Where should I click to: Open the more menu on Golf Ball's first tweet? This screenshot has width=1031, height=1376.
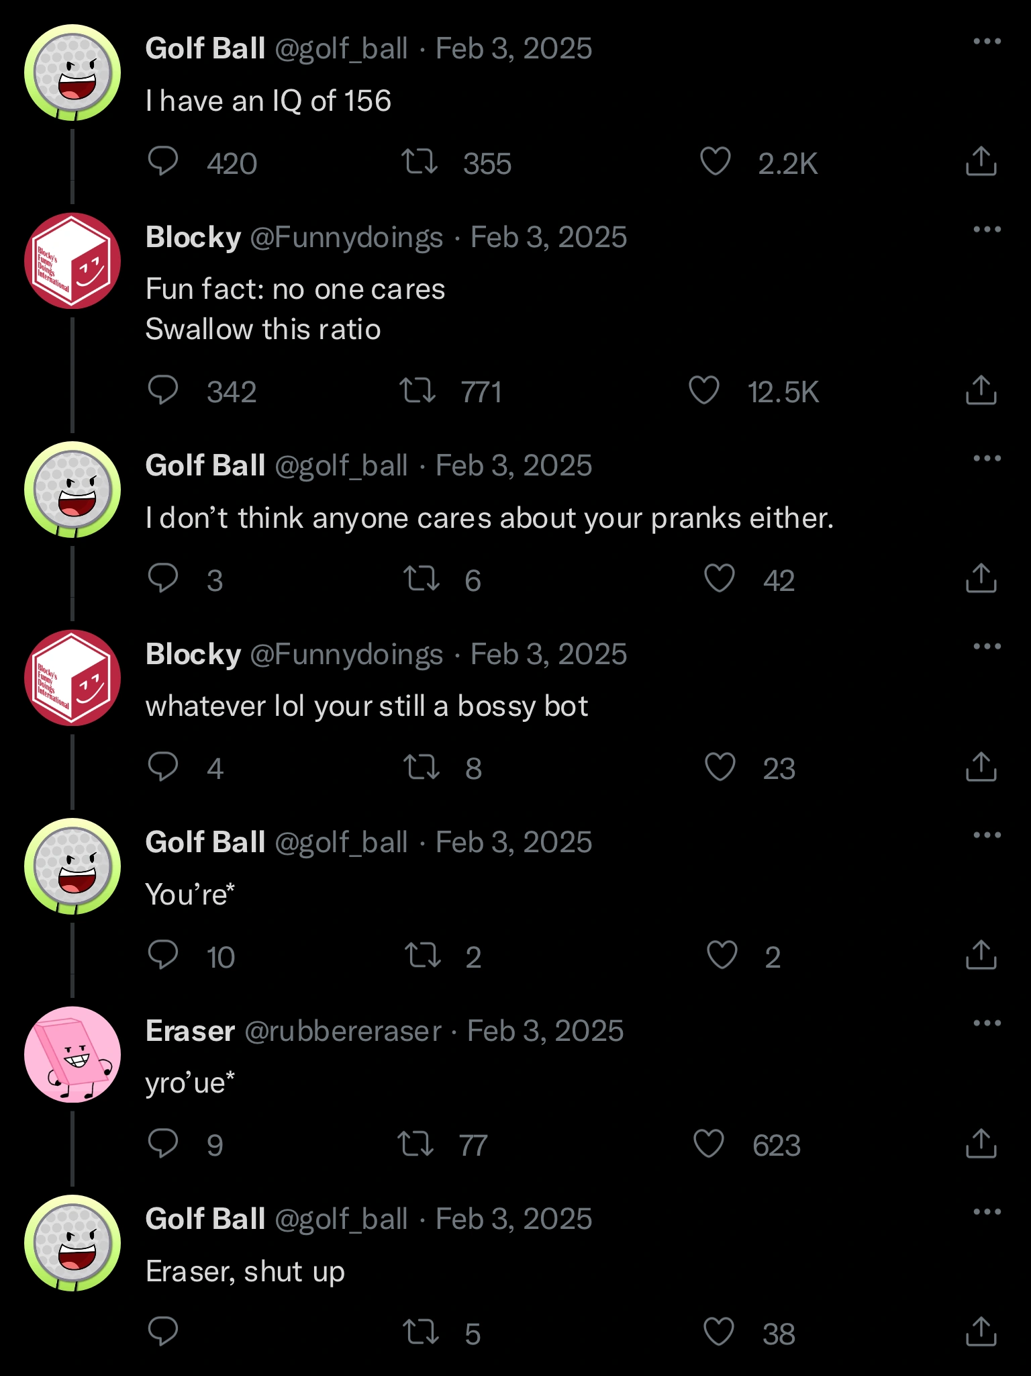[x=987, y=42]
